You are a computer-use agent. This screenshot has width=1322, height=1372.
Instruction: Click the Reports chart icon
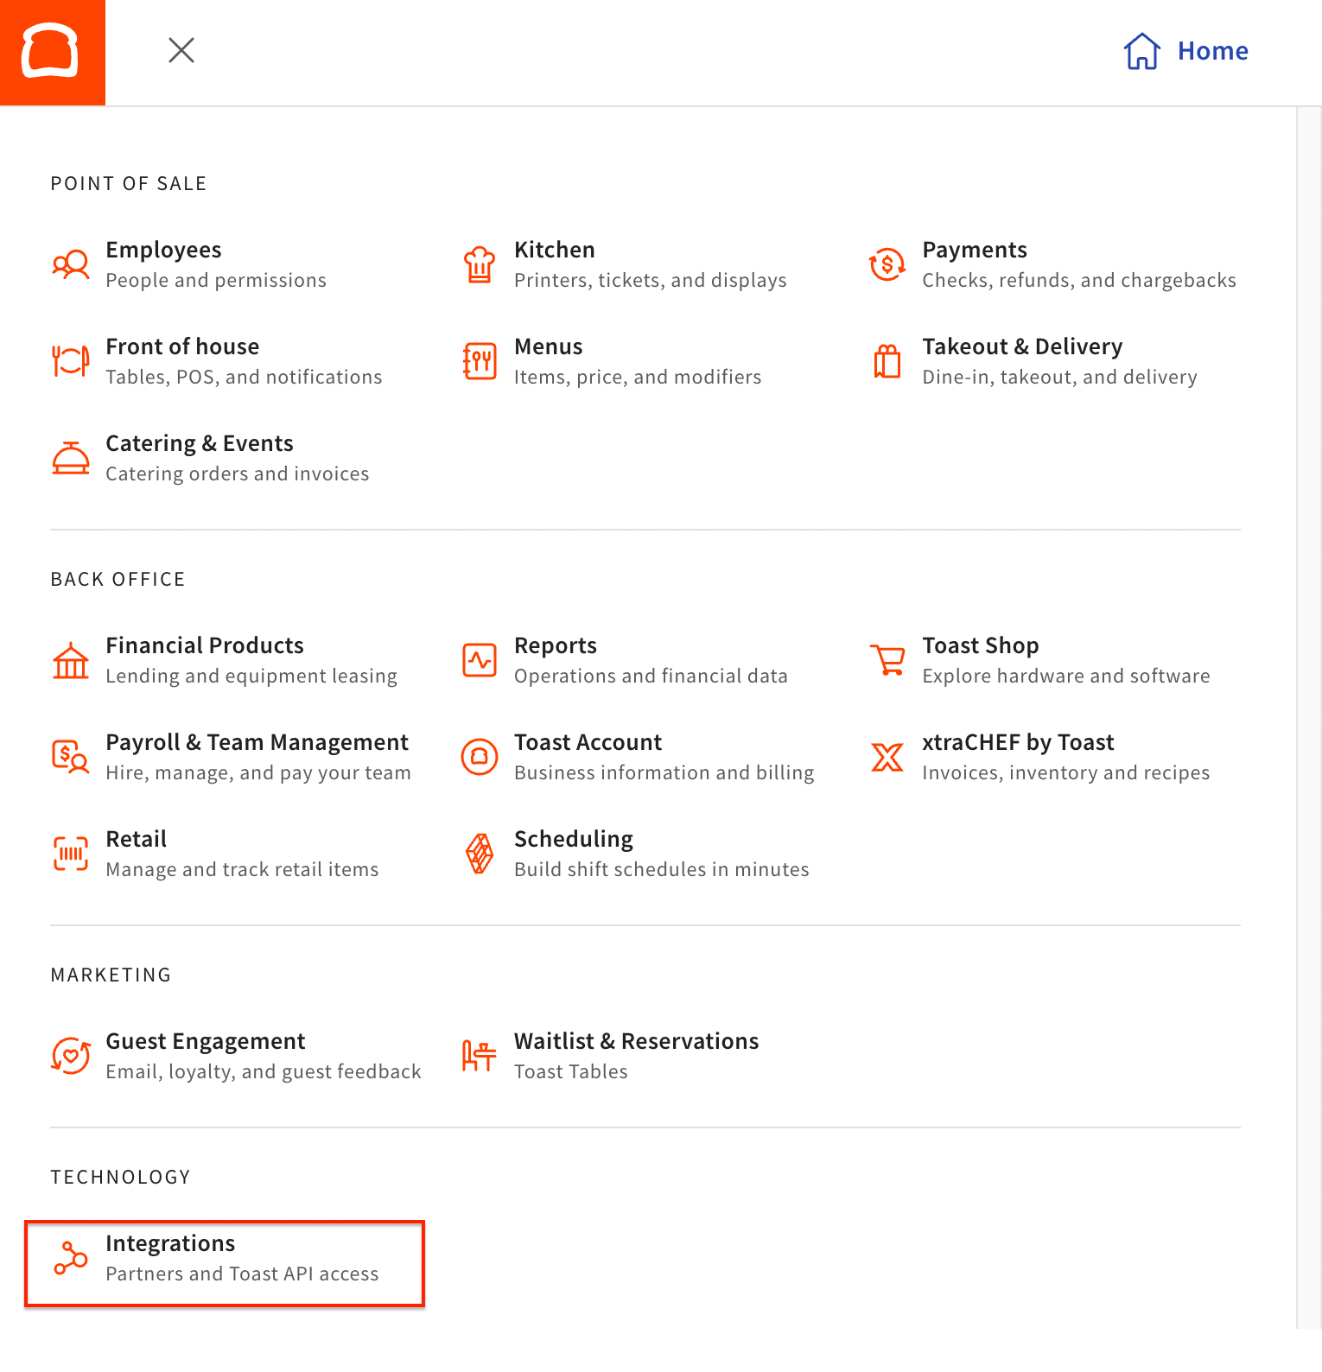480,660
